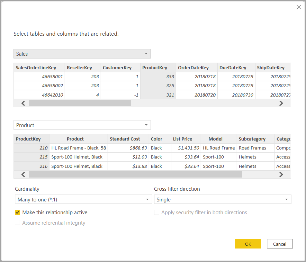Click the Cancel button
The image size is (306, 262).
(x=280, y=244)
